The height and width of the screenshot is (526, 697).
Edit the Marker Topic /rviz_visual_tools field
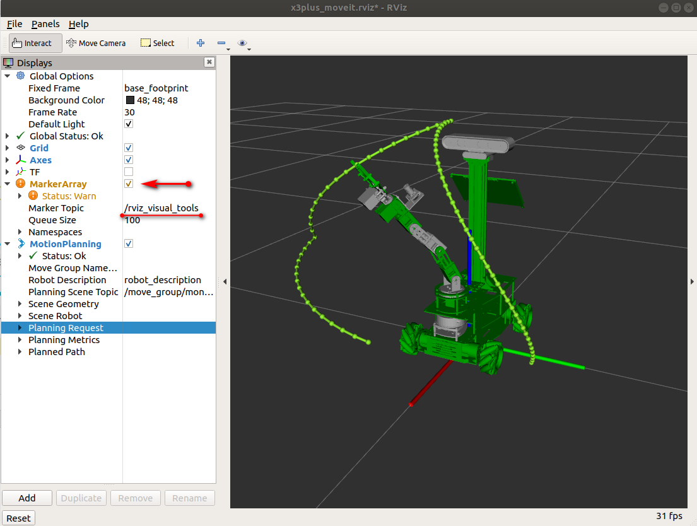(x=169, y=208)
